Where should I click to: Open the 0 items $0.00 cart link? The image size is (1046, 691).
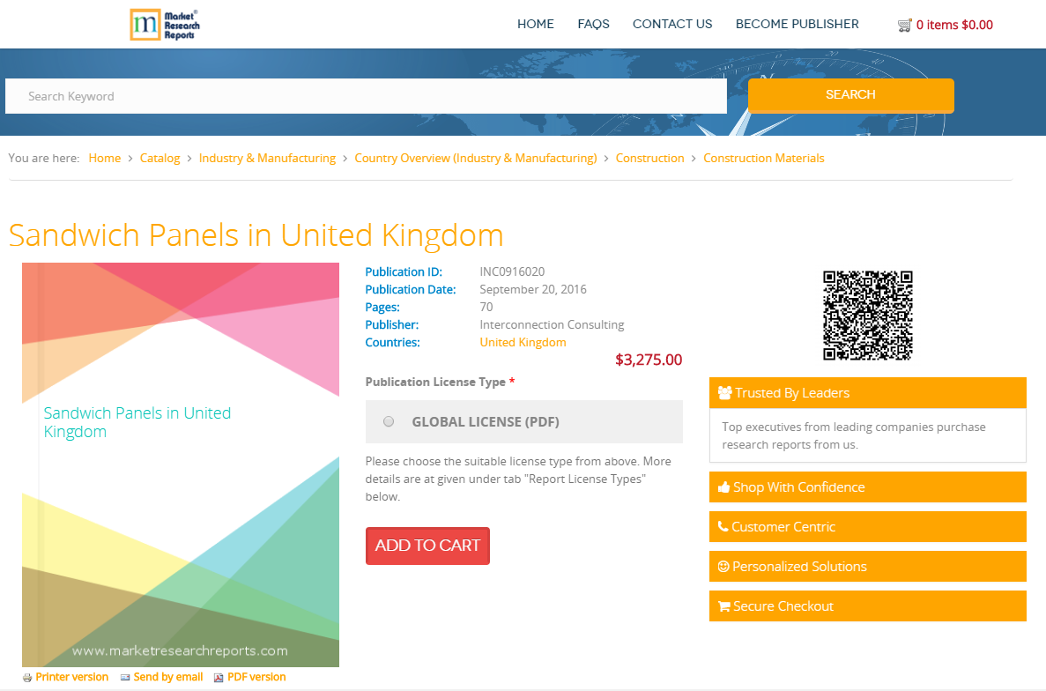(x=954, y=25)
